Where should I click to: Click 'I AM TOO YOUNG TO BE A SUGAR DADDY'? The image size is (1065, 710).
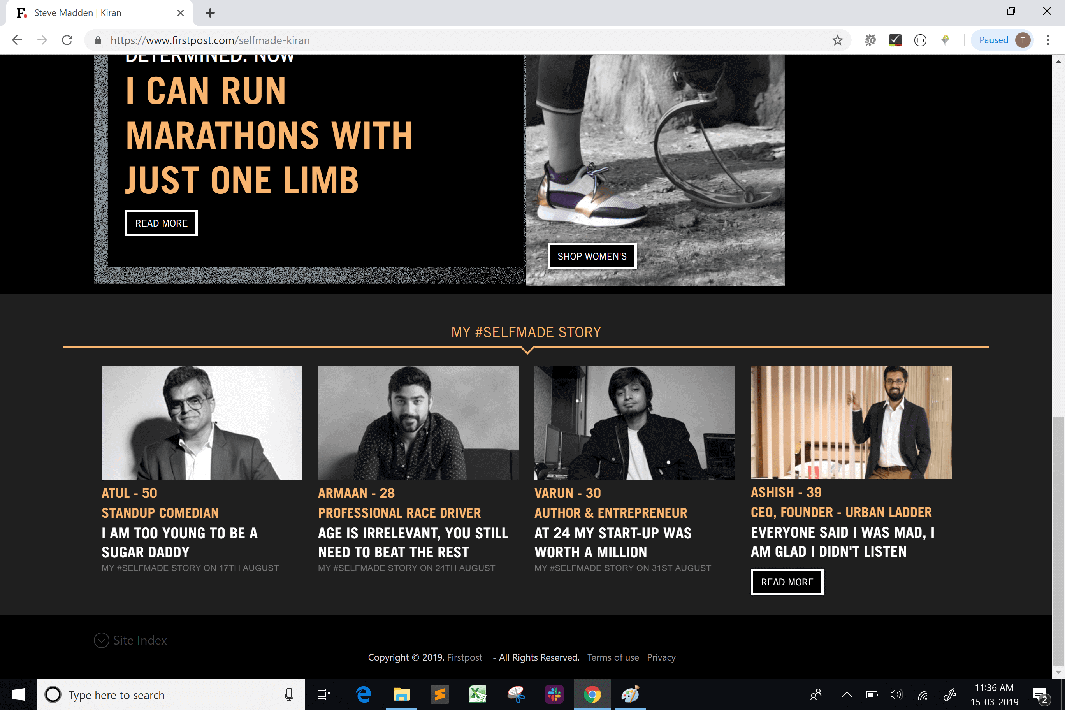point(180,543)
